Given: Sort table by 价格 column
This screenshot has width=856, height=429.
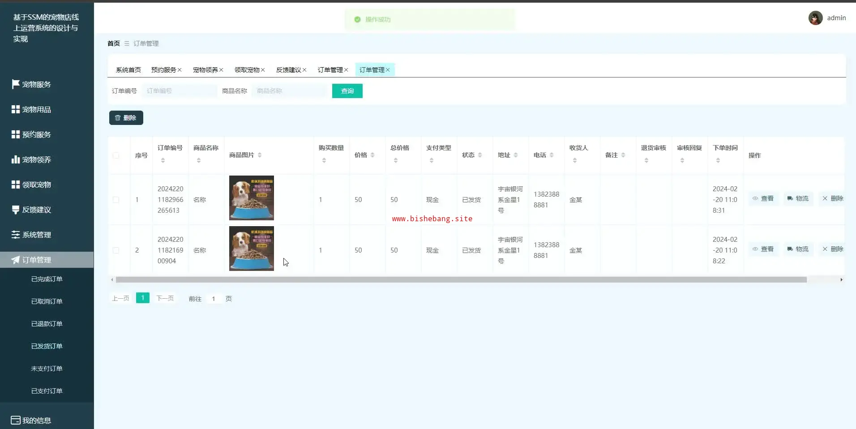Looking at the screenshot, I should tap(372, 155).
